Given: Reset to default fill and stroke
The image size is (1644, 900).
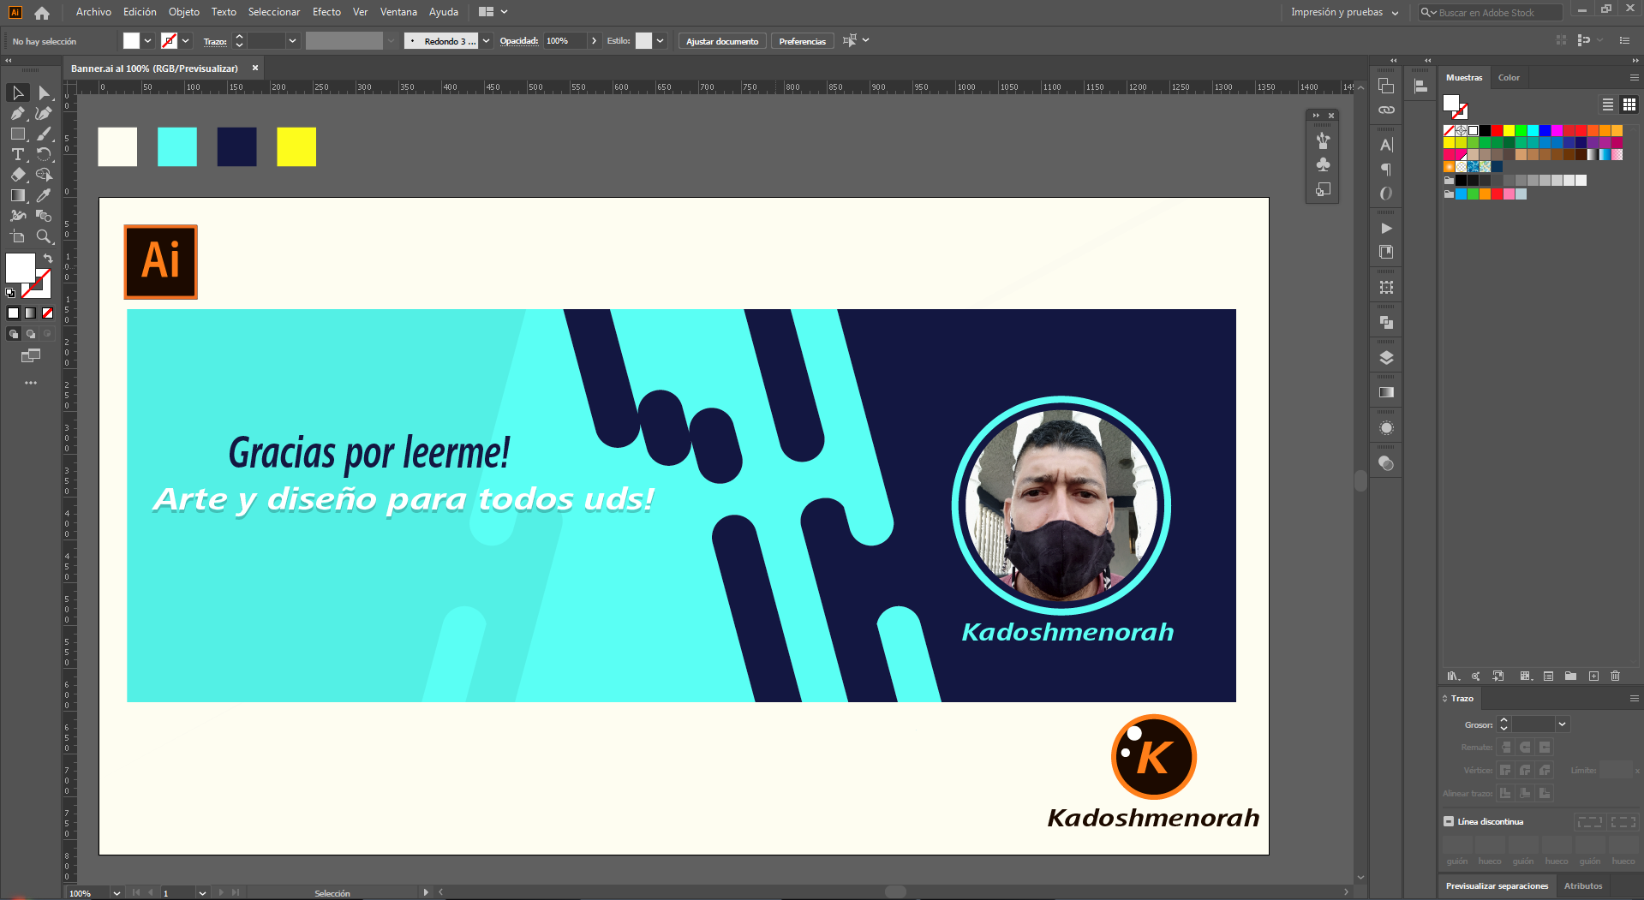Looking at the screenshot, I should click(x=10, y=293).
